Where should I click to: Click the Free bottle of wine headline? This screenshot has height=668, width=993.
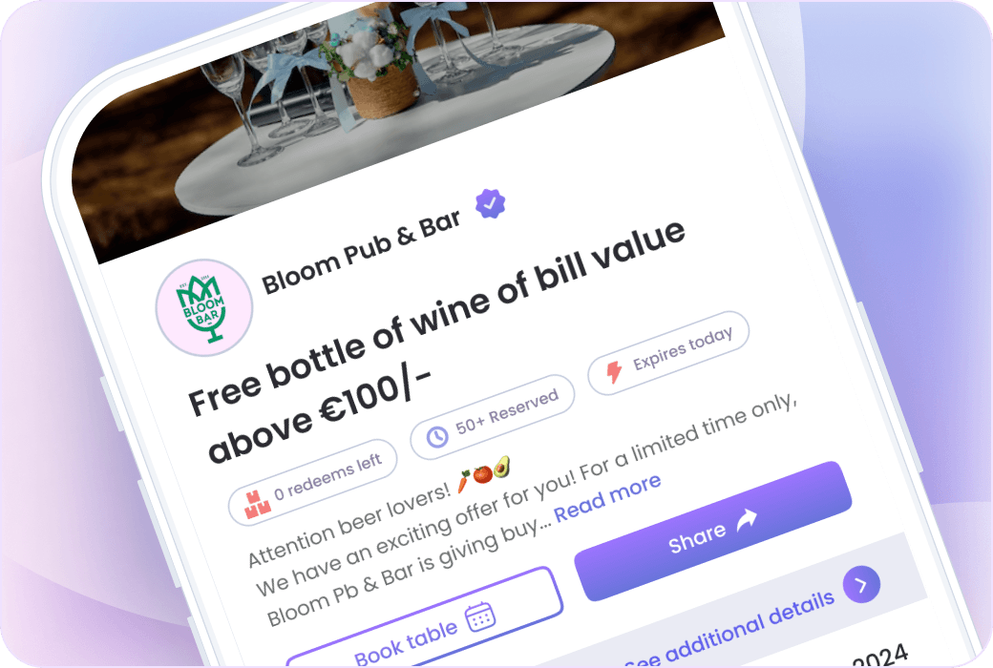click(x=437, y=342)
